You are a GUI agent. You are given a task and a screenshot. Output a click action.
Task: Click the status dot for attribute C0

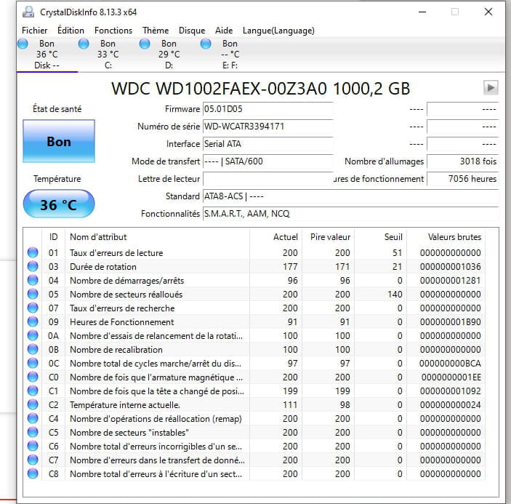[x=33, y=377]
